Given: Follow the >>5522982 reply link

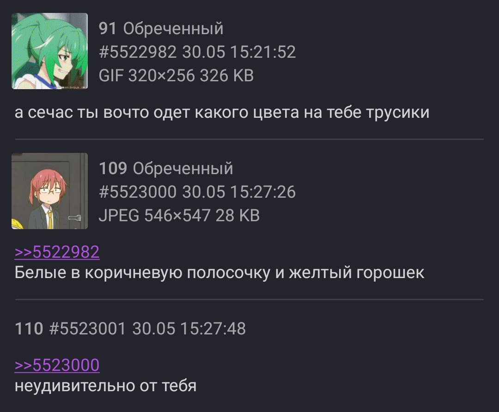Looking at the screenshot, I should click(x=57, y=252).
